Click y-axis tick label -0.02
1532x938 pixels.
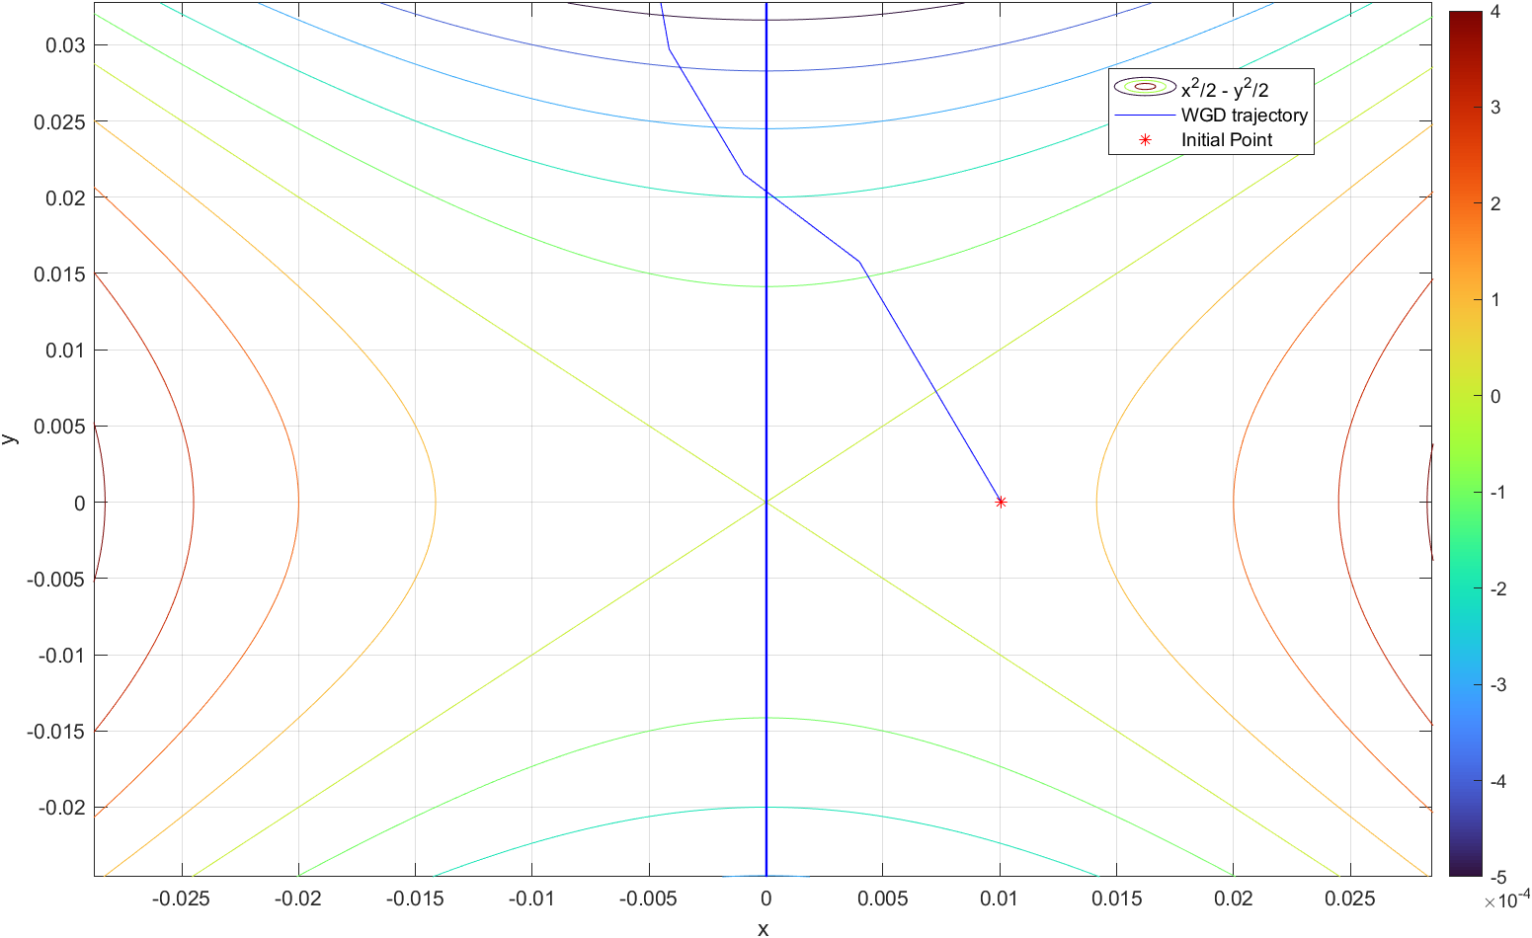[63, 807]
